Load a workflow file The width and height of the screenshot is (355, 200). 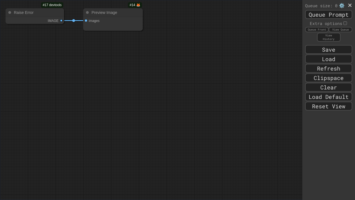pos(329,59)
